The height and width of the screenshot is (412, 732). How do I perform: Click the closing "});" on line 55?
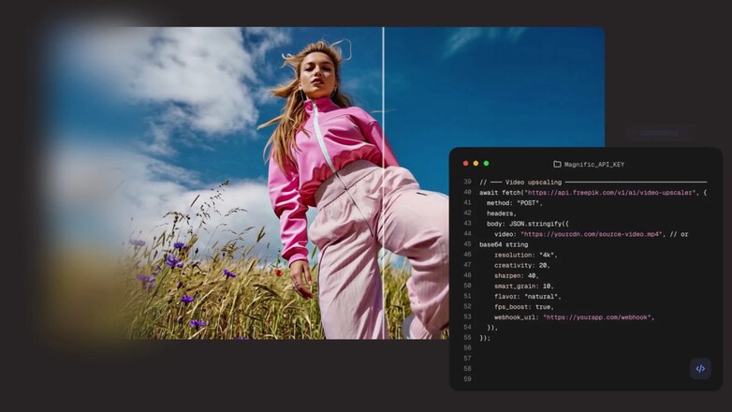[485, 338]
